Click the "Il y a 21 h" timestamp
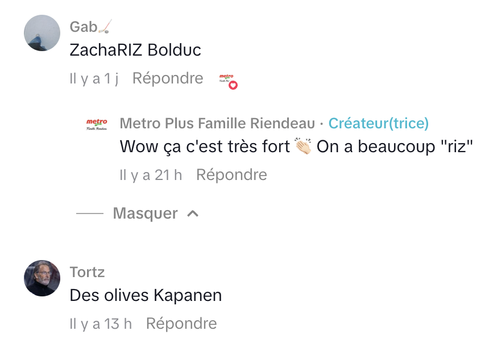Image resolution: width=489 pixels, height=360 pixels. [151, 175]
